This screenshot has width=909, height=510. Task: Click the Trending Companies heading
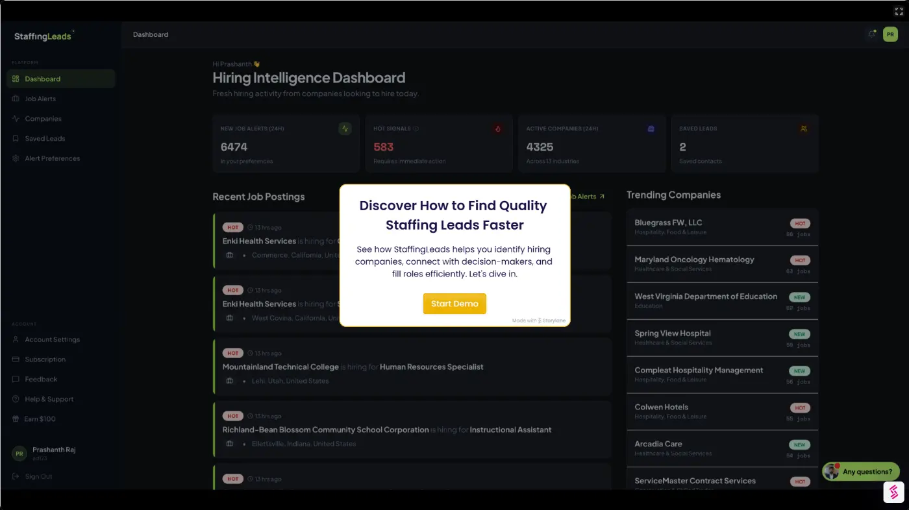tap(673, 195)
